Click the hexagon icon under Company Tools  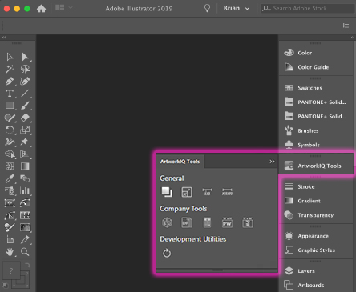point(167,222)
